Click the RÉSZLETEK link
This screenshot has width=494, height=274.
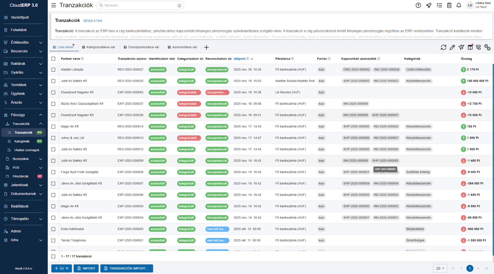point(93,21)
